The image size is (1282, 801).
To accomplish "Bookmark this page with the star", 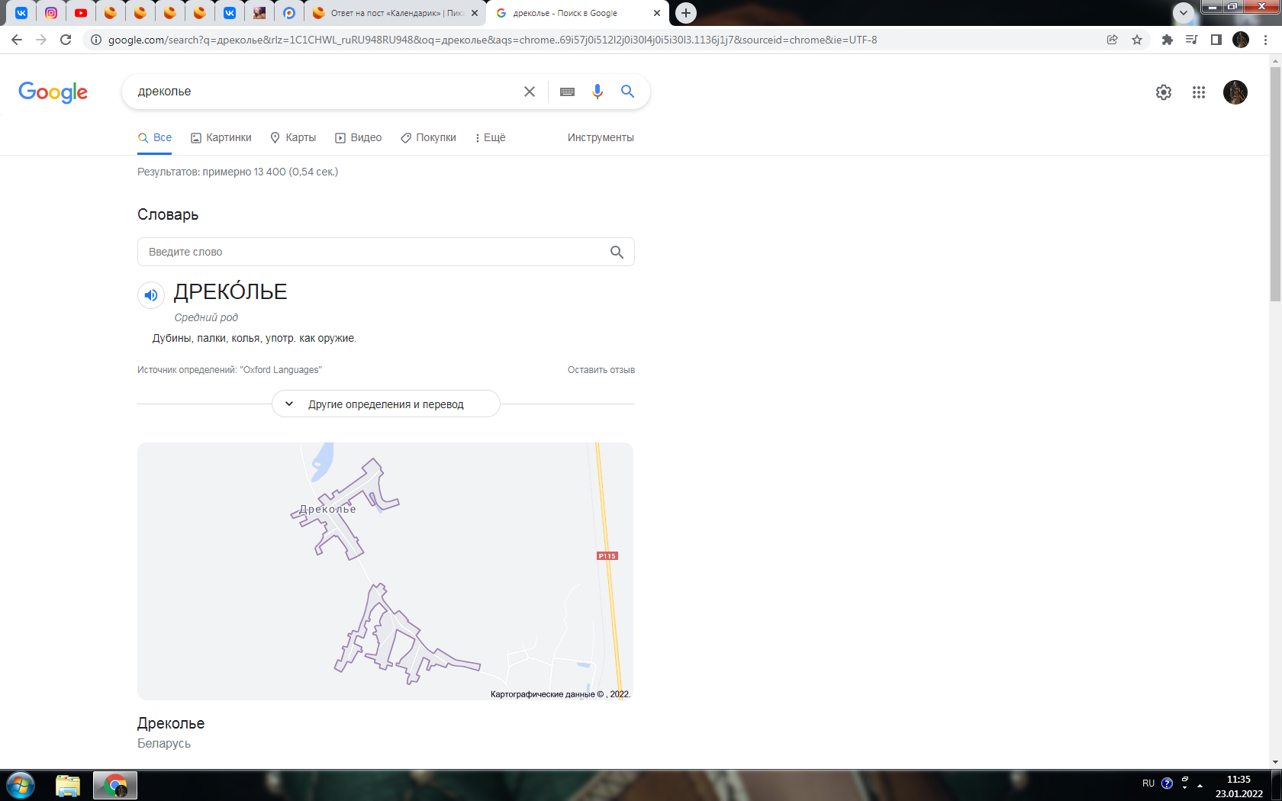I will (x=1137, y=40).
